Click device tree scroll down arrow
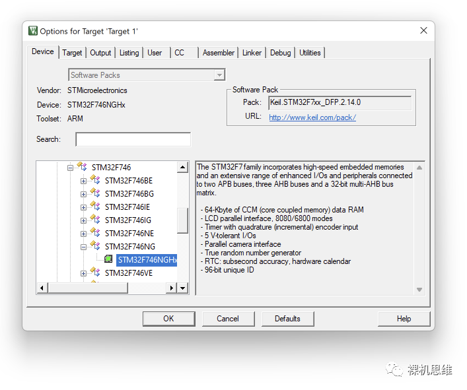The width and height of the screenshot is (467, 390). 182,288
